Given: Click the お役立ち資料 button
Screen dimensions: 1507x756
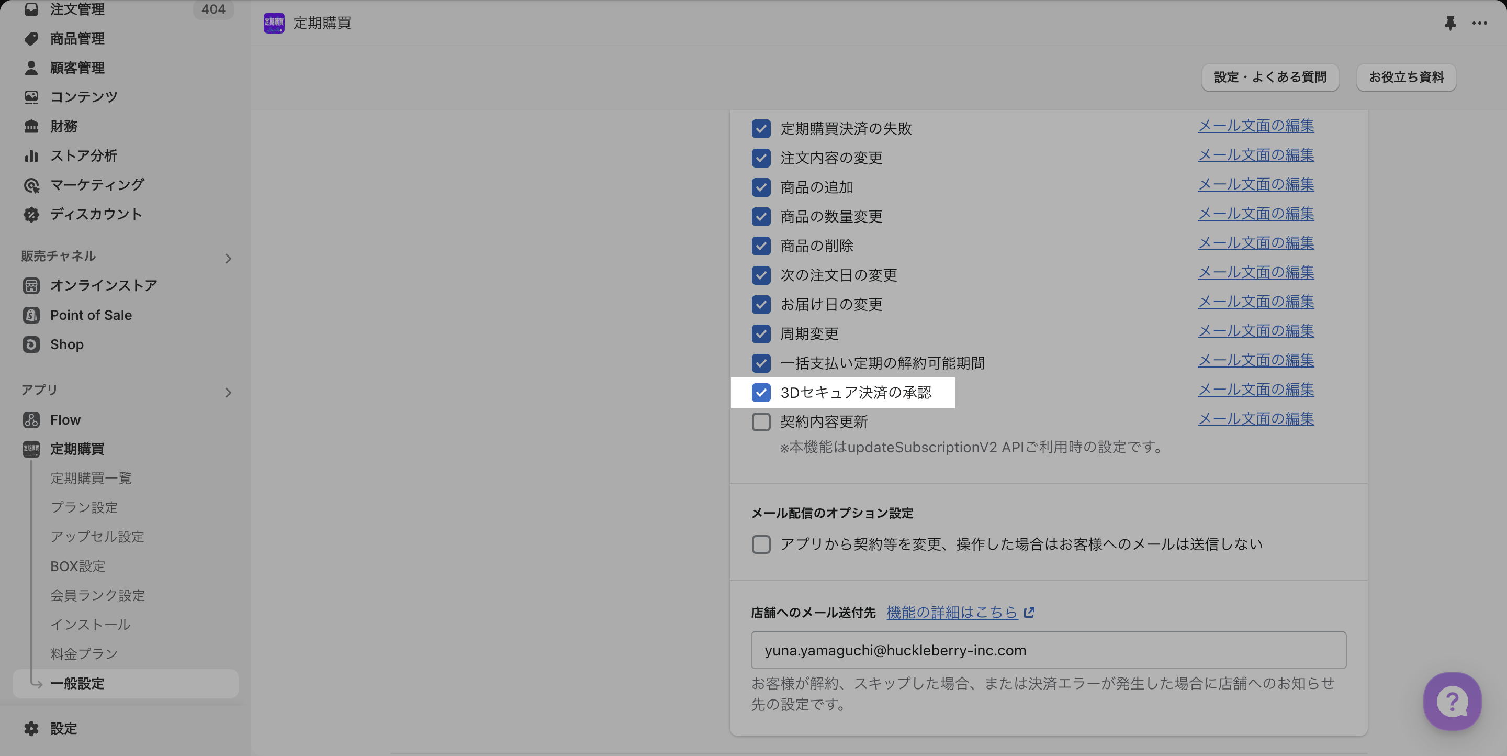Looking at the screenshot, I should point(1406,77).
